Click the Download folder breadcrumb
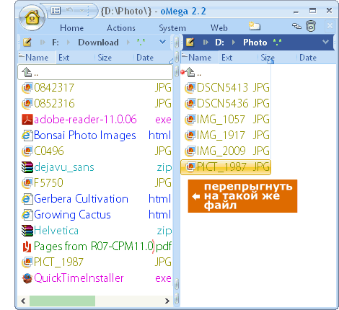The height and width of the screenshot is (310, 339). (98, 43)
